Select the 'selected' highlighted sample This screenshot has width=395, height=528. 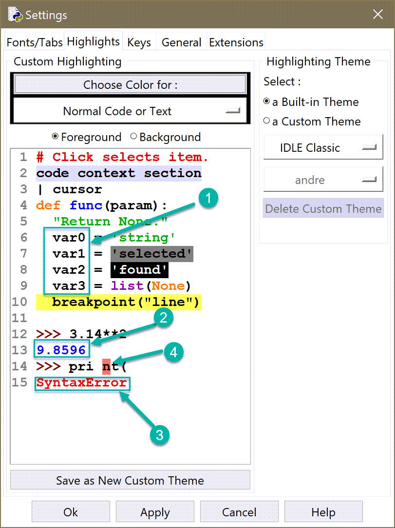click(152, 254)
